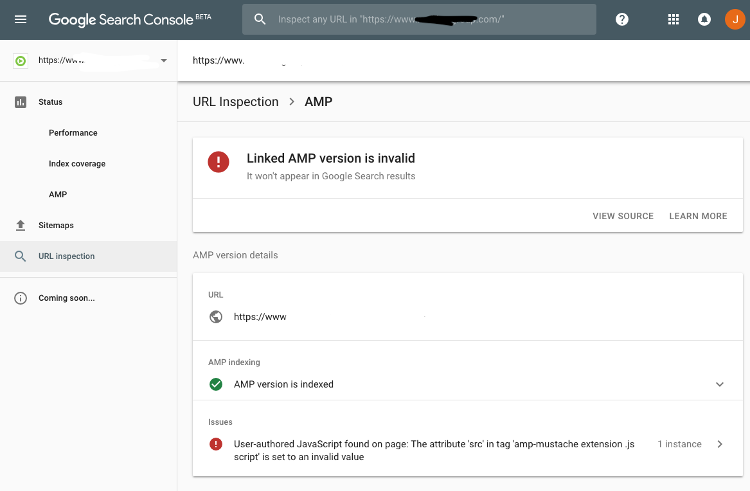Click the red invalid AMP error icon
The image size is (750, 491).
pyautogui.click(x=219, y=162)
